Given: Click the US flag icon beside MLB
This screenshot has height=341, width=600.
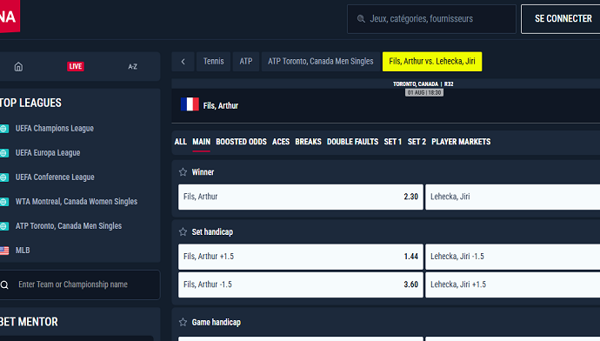Looking at the screenshot, I should tap(4, 251).
